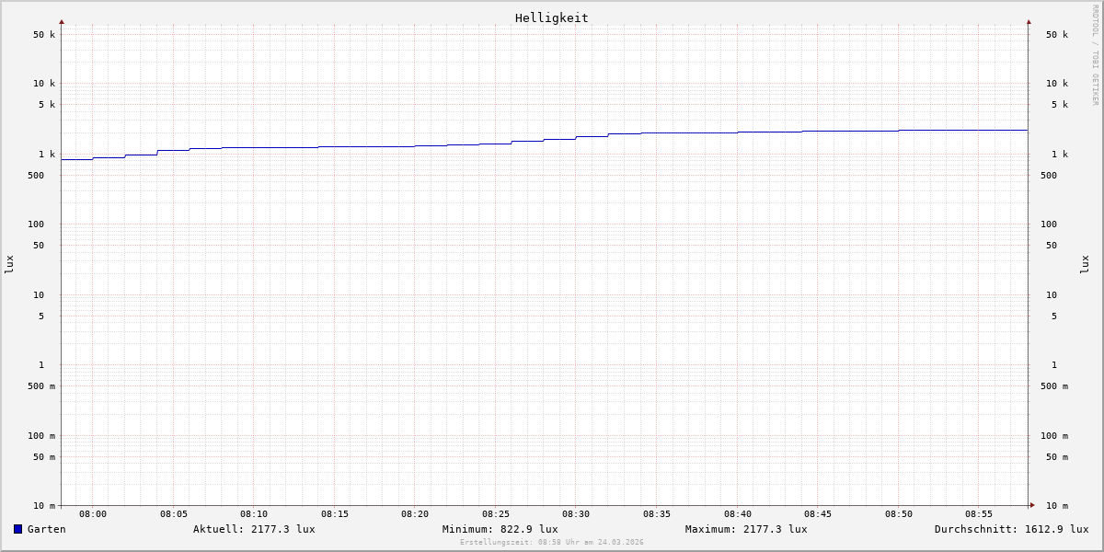Click the 08:00 time axis label
This screenshot has height=552, width=1104.
pos(93,514)
